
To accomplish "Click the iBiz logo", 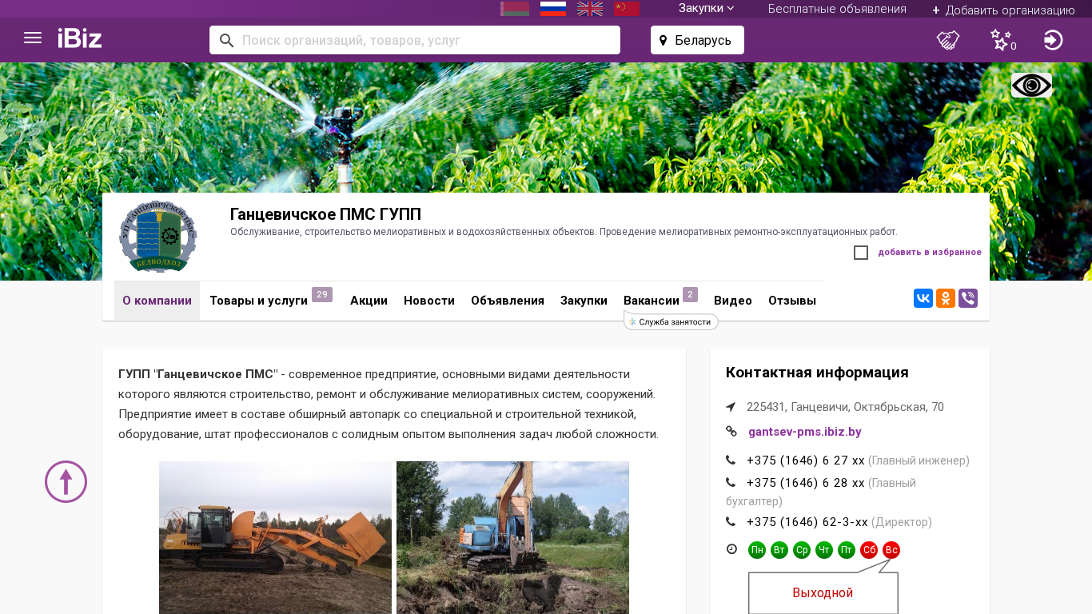I will click(80, 38).
